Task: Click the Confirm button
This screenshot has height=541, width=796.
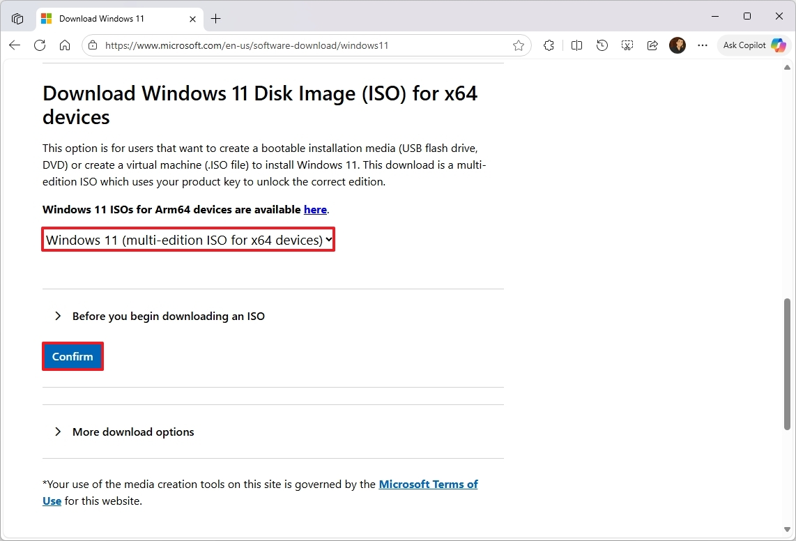Action: coord(72,356)
